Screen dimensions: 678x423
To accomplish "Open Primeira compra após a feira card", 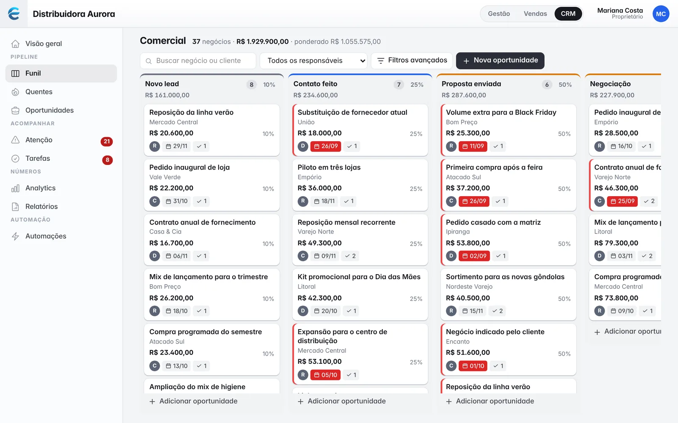I will point(508,185).
